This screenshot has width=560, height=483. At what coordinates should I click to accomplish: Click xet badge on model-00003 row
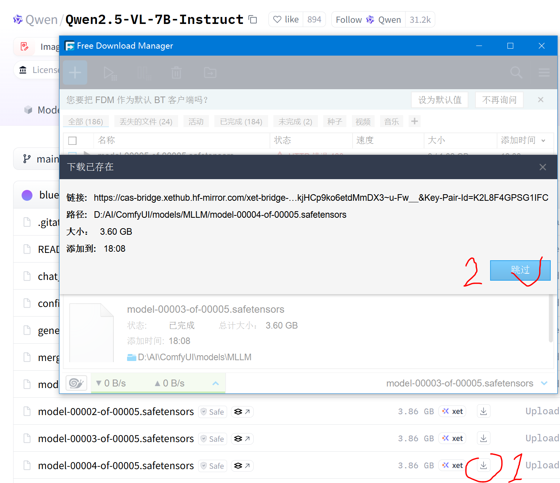[453, 438]
